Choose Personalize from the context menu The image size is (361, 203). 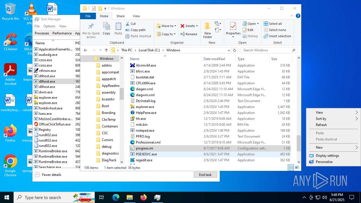[324, 162]
